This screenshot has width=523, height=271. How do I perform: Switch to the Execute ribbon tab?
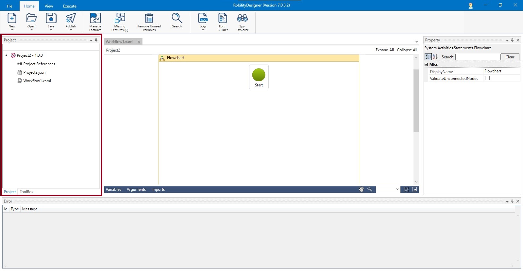pyautogui.click(x=70, y=6)
